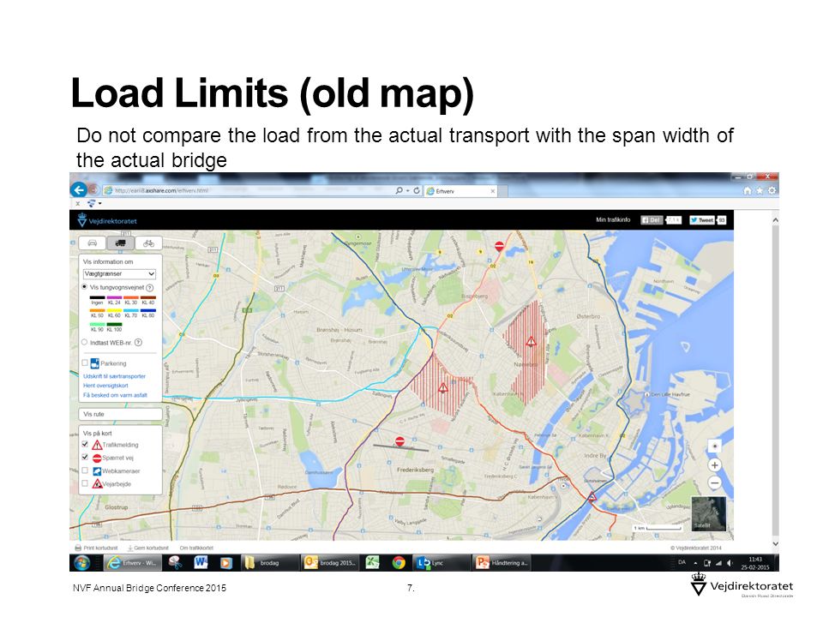Click warning triangle marker near Indre By harbor
Image resolution: width=823 pixels, height=617 pixels.
pyautogui.click(x=592, y=496)
